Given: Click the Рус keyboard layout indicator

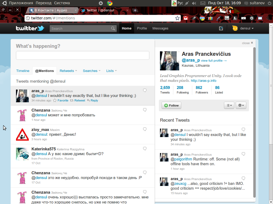Looking at the screenshot, I should point(180,3).
